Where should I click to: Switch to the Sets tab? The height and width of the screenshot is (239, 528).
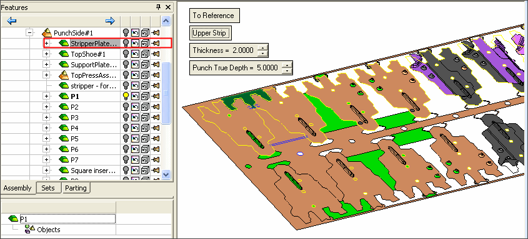pyautogui.click(x=49, y=188)
